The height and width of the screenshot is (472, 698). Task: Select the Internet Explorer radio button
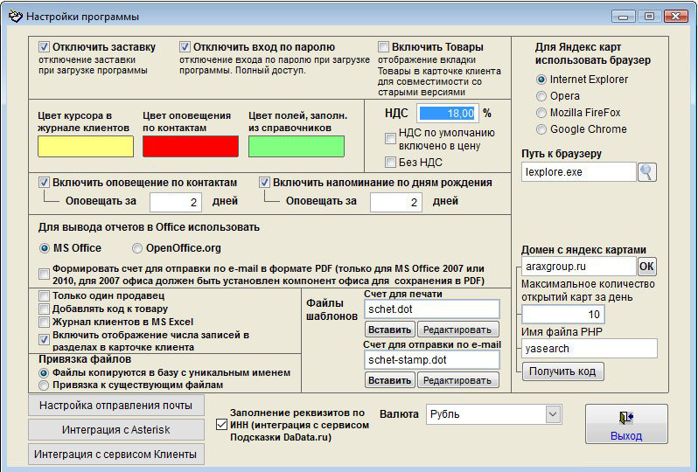point(541,80)
